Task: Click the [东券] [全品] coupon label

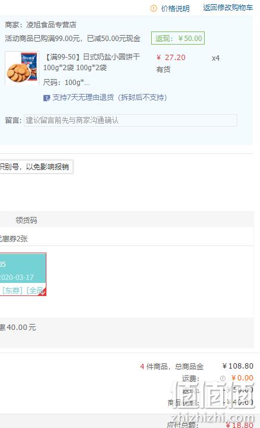Action: 23,290
